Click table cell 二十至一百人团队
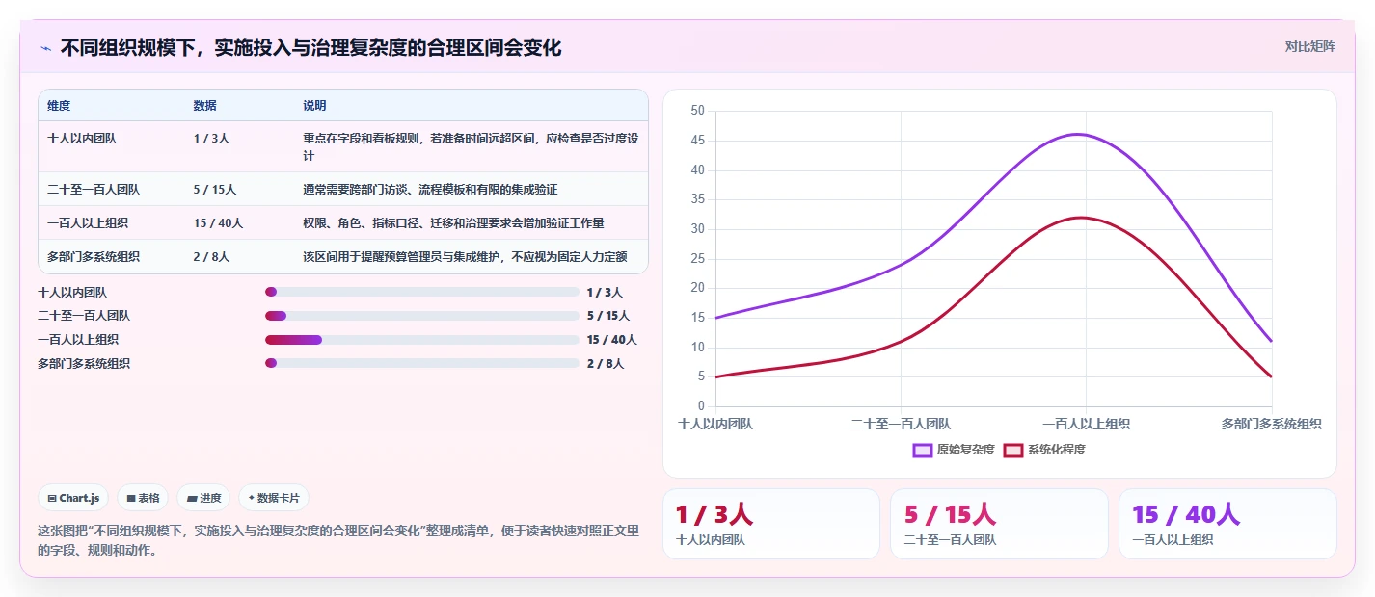The height and width of the screenshot is (597, 1375). (x=94, y=190)
